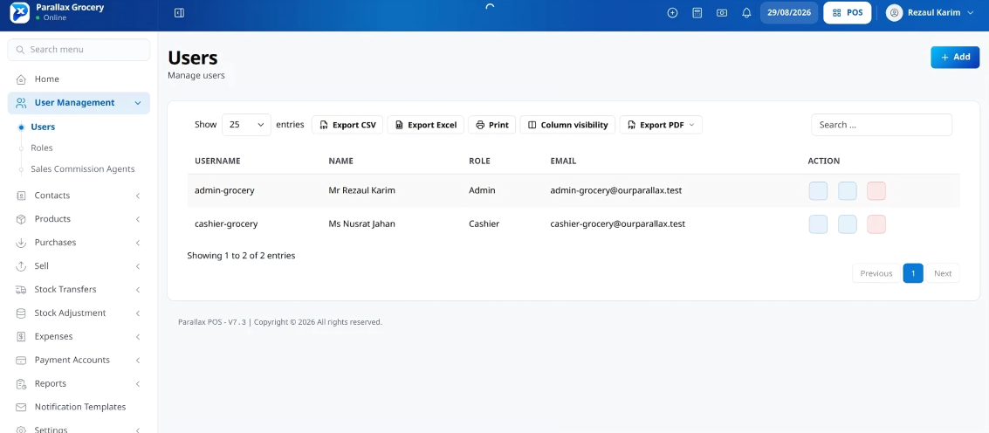Expand the Payment Accounts menu chevron
989x433 pixels.
pyautogui.click(x=138, y=361)
